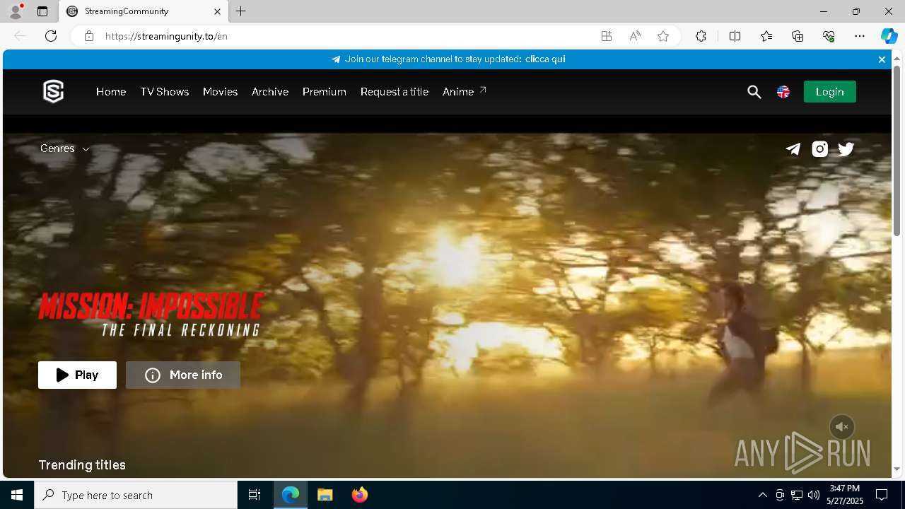Unmute the trailer sound
Screen dimensions: 905x509
tap(842, 427)
